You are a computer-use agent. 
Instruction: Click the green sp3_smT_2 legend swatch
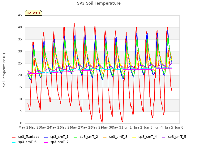pos(75,137)
